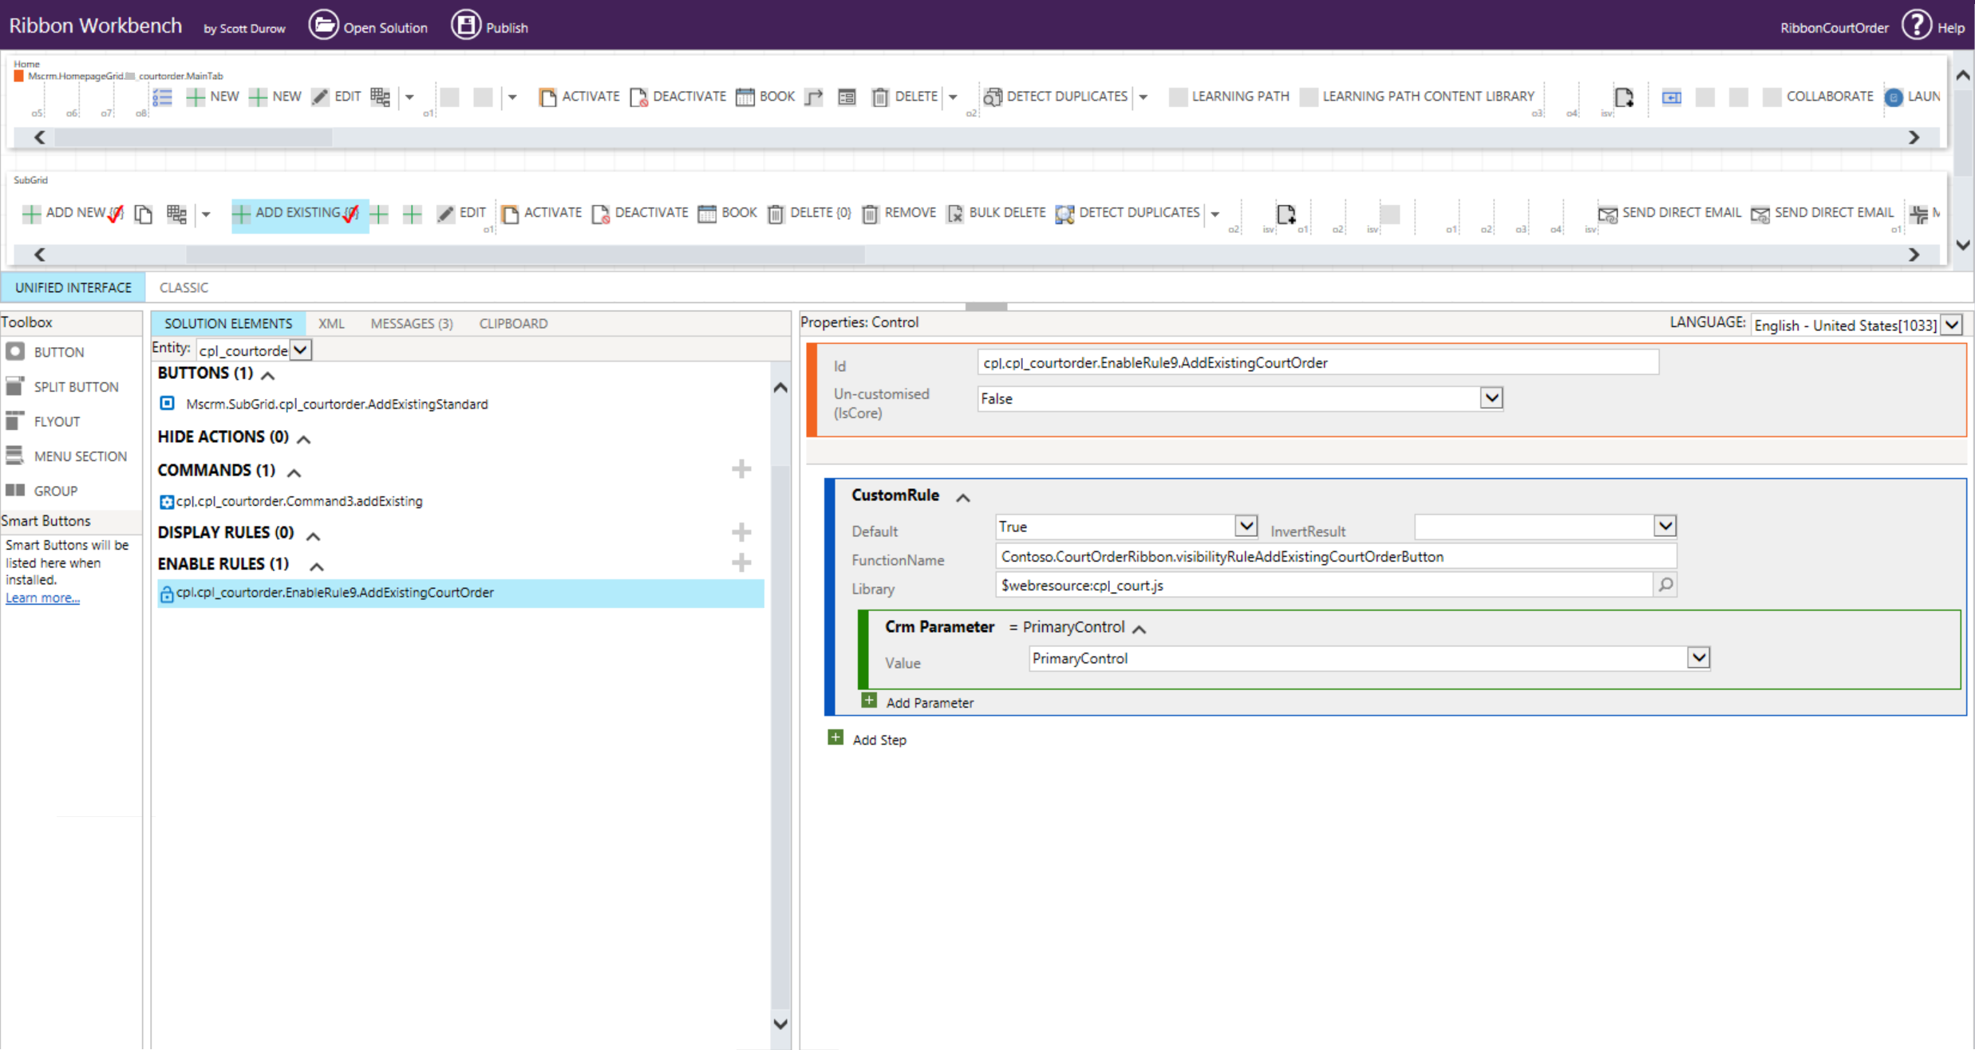Click the FunctionName input field
This screenshot has width=1975, height=1050.
pyautogui.click(x=1335, y=557)
